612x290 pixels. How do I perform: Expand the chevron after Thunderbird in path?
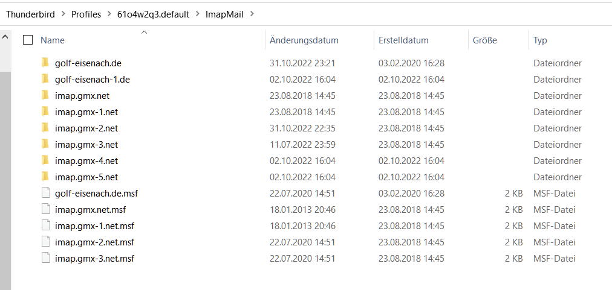click(x=63, y=14)
